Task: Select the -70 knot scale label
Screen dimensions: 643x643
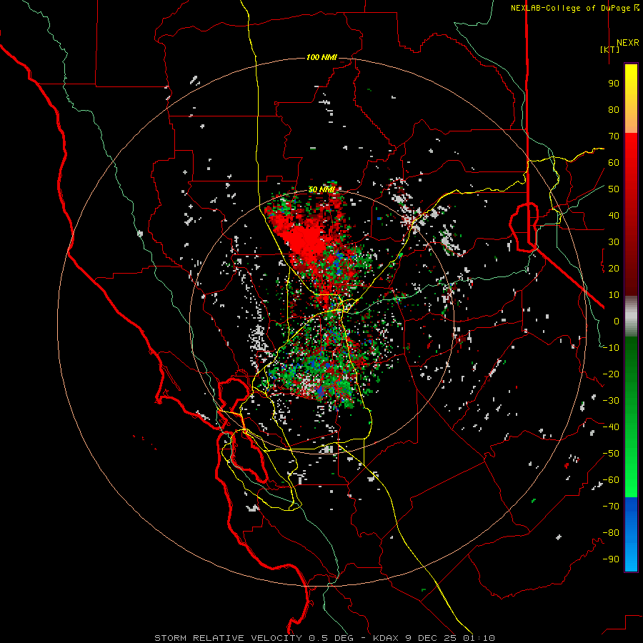Action: (611, 507)
